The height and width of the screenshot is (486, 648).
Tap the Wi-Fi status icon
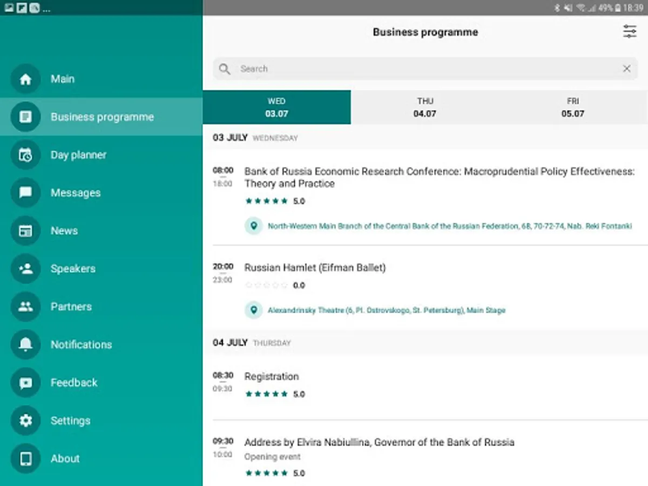581,8
